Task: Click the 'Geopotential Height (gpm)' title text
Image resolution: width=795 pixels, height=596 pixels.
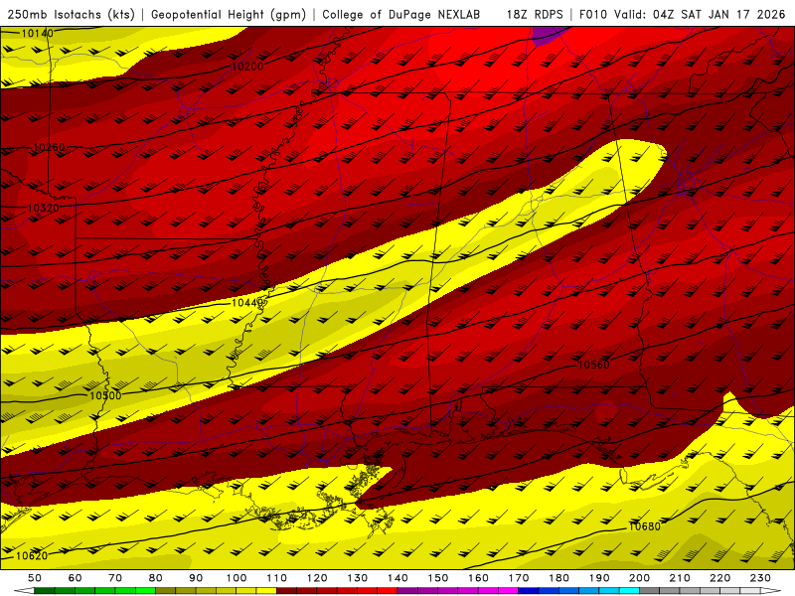Action: (229, 15)
